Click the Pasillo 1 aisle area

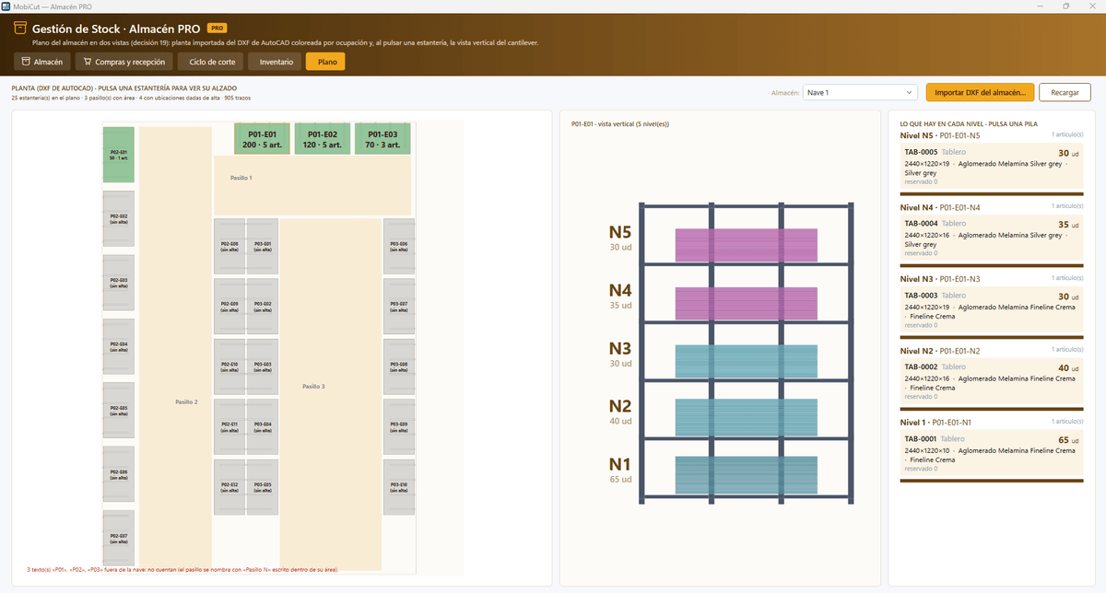pyautogui.click(x=312, y=184)
